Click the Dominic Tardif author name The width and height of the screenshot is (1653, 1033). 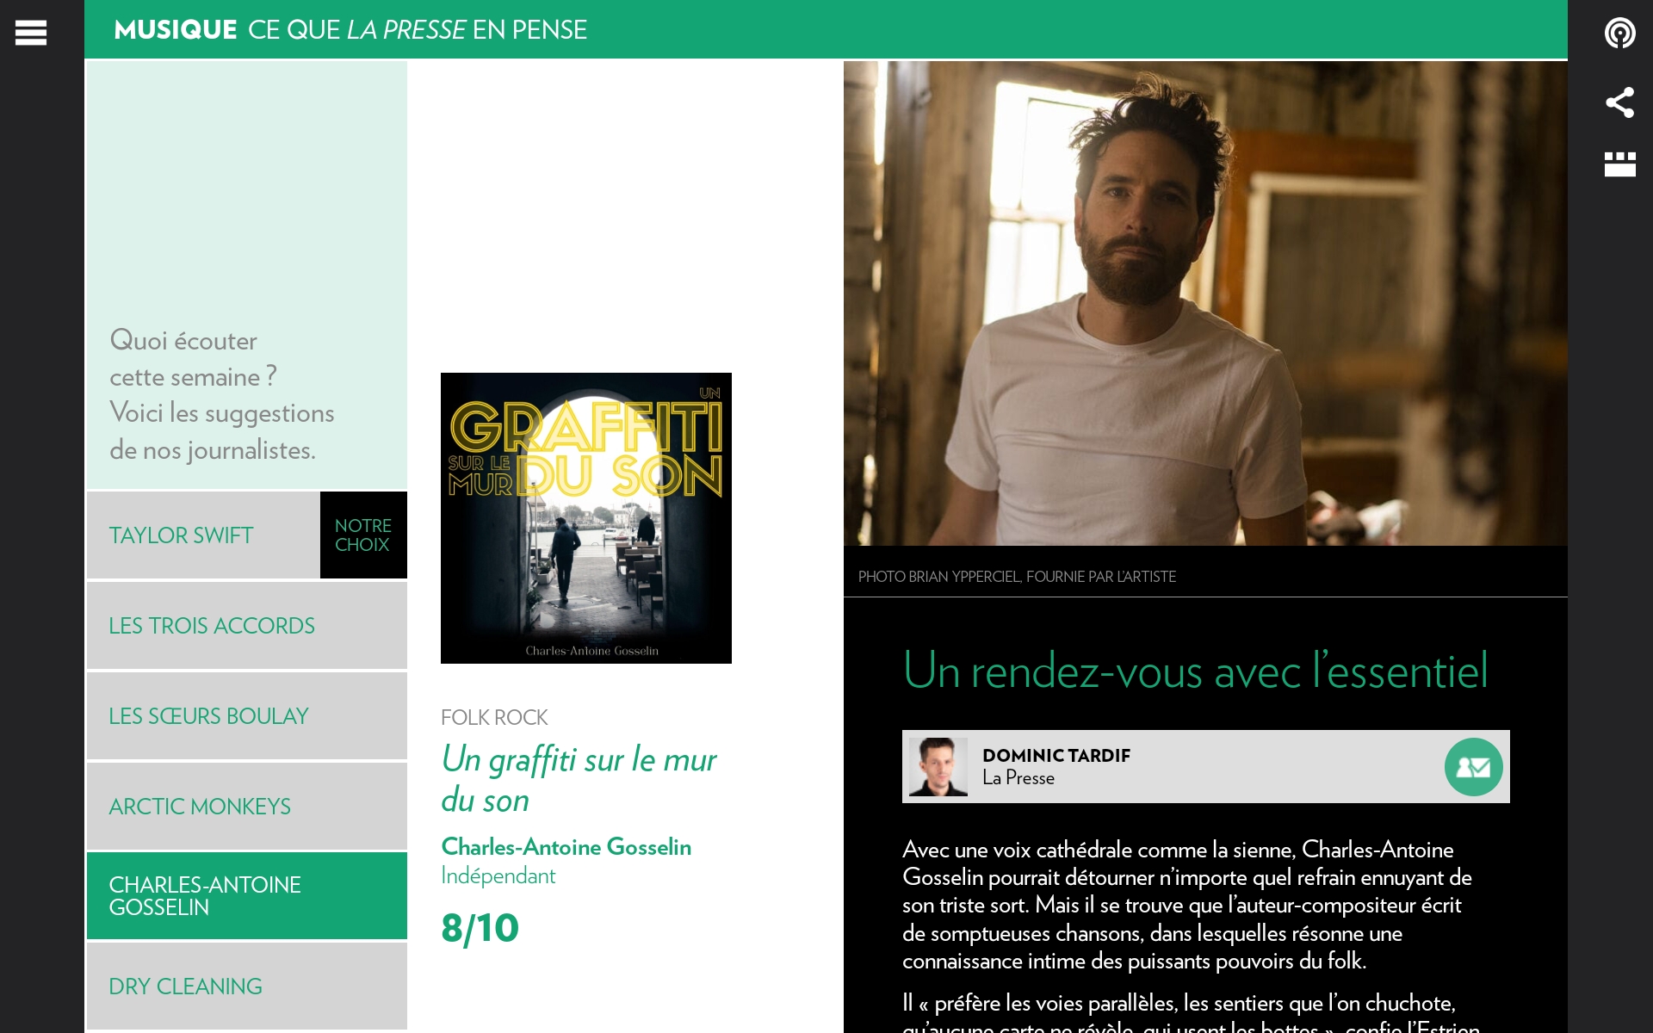[1056, 756]
